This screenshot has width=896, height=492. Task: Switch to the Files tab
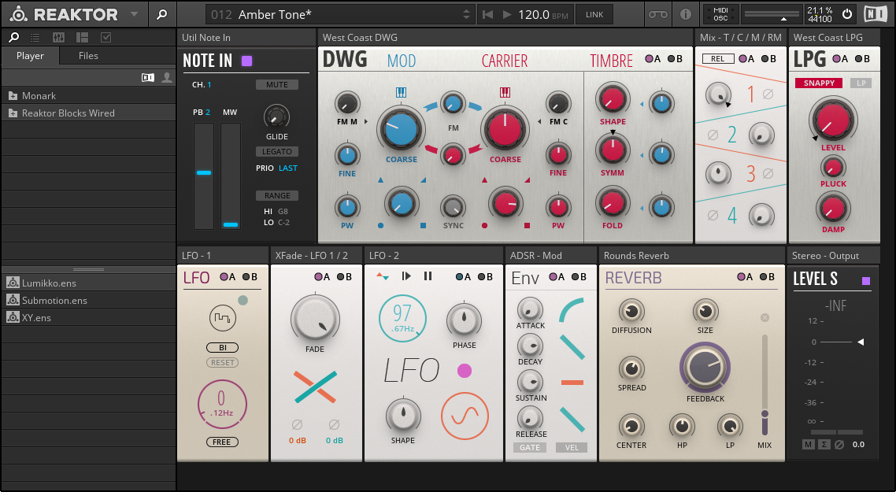click(x=88, y=55)
